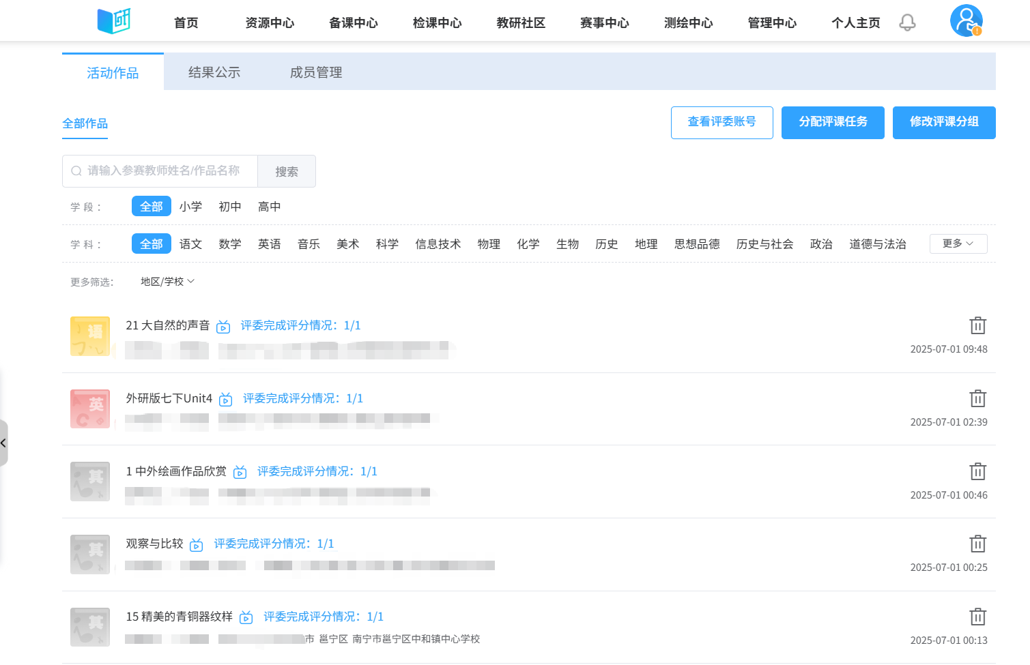Viewport: 1030px width, 665px height.
Task: Click the notification bell icon
Action: [x=907, y=23]
